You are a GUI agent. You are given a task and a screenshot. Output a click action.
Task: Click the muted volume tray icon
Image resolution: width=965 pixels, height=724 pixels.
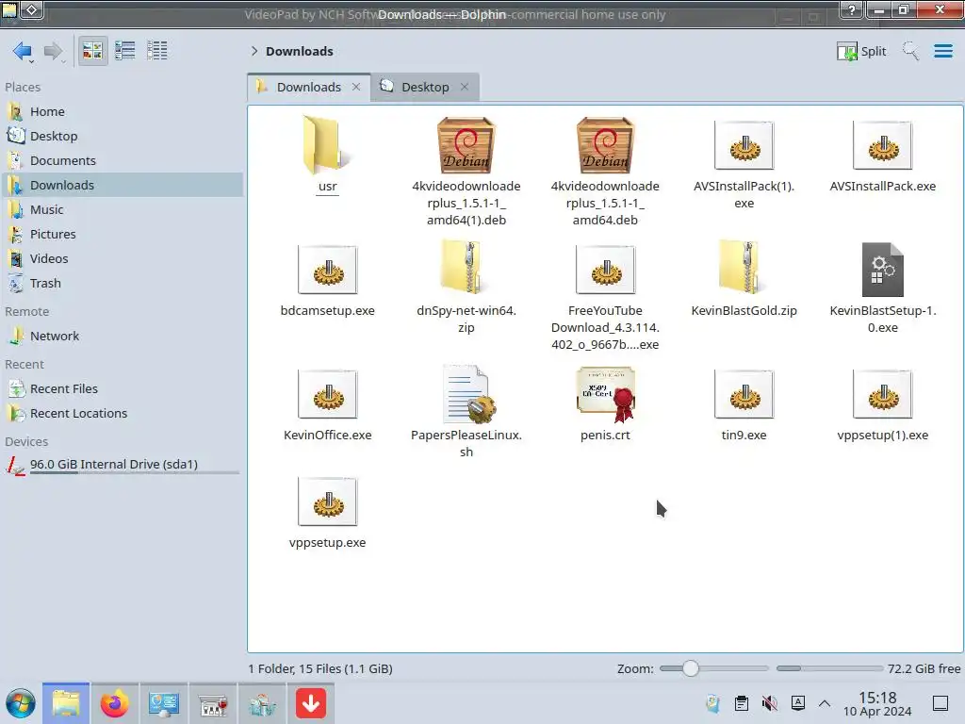point(769,703)
